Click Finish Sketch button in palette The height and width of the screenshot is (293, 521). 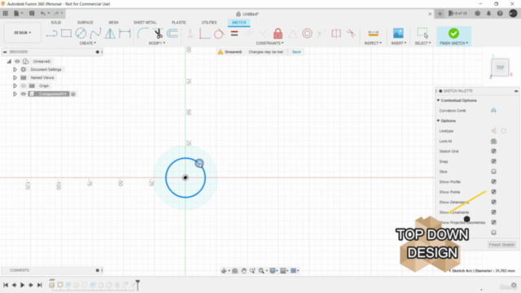point(501,244)
